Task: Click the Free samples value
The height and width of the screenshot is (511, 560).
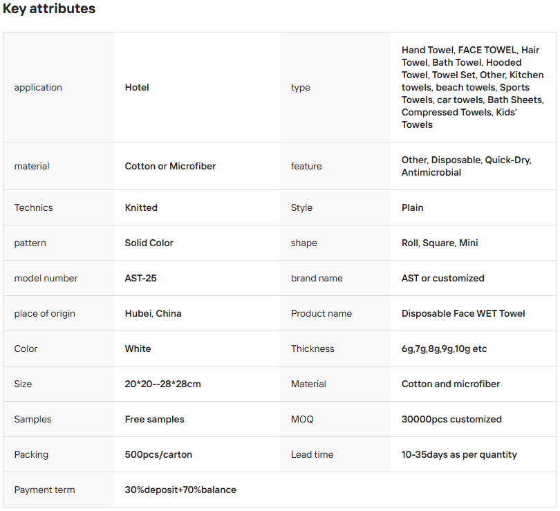Action: [x=154, y=419]
